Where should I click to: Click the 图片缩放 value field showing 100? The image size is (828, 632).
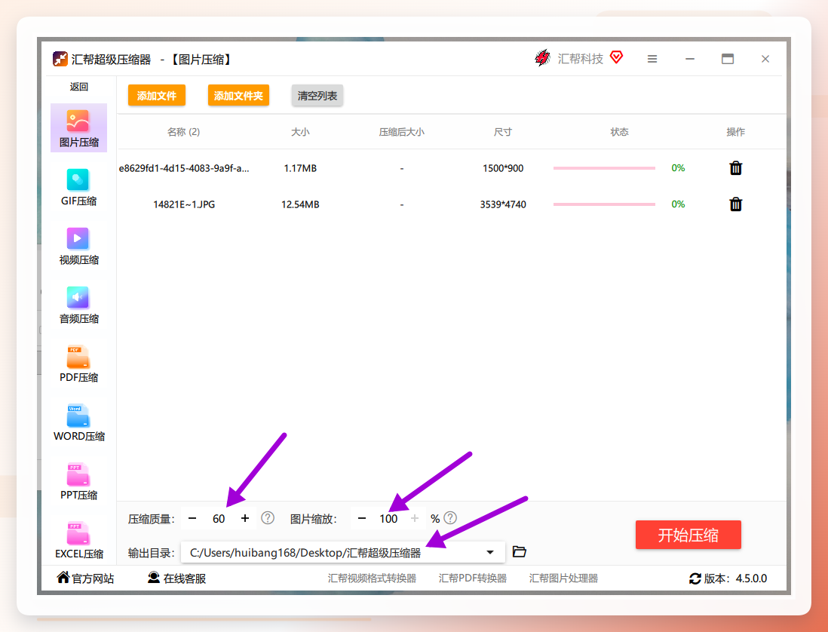[x=388, y=518]
